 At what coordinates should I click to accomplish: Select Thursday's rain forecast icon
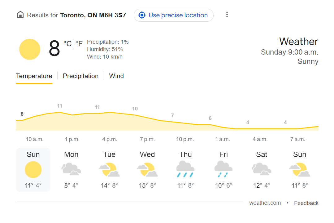(x=185, y=169)
